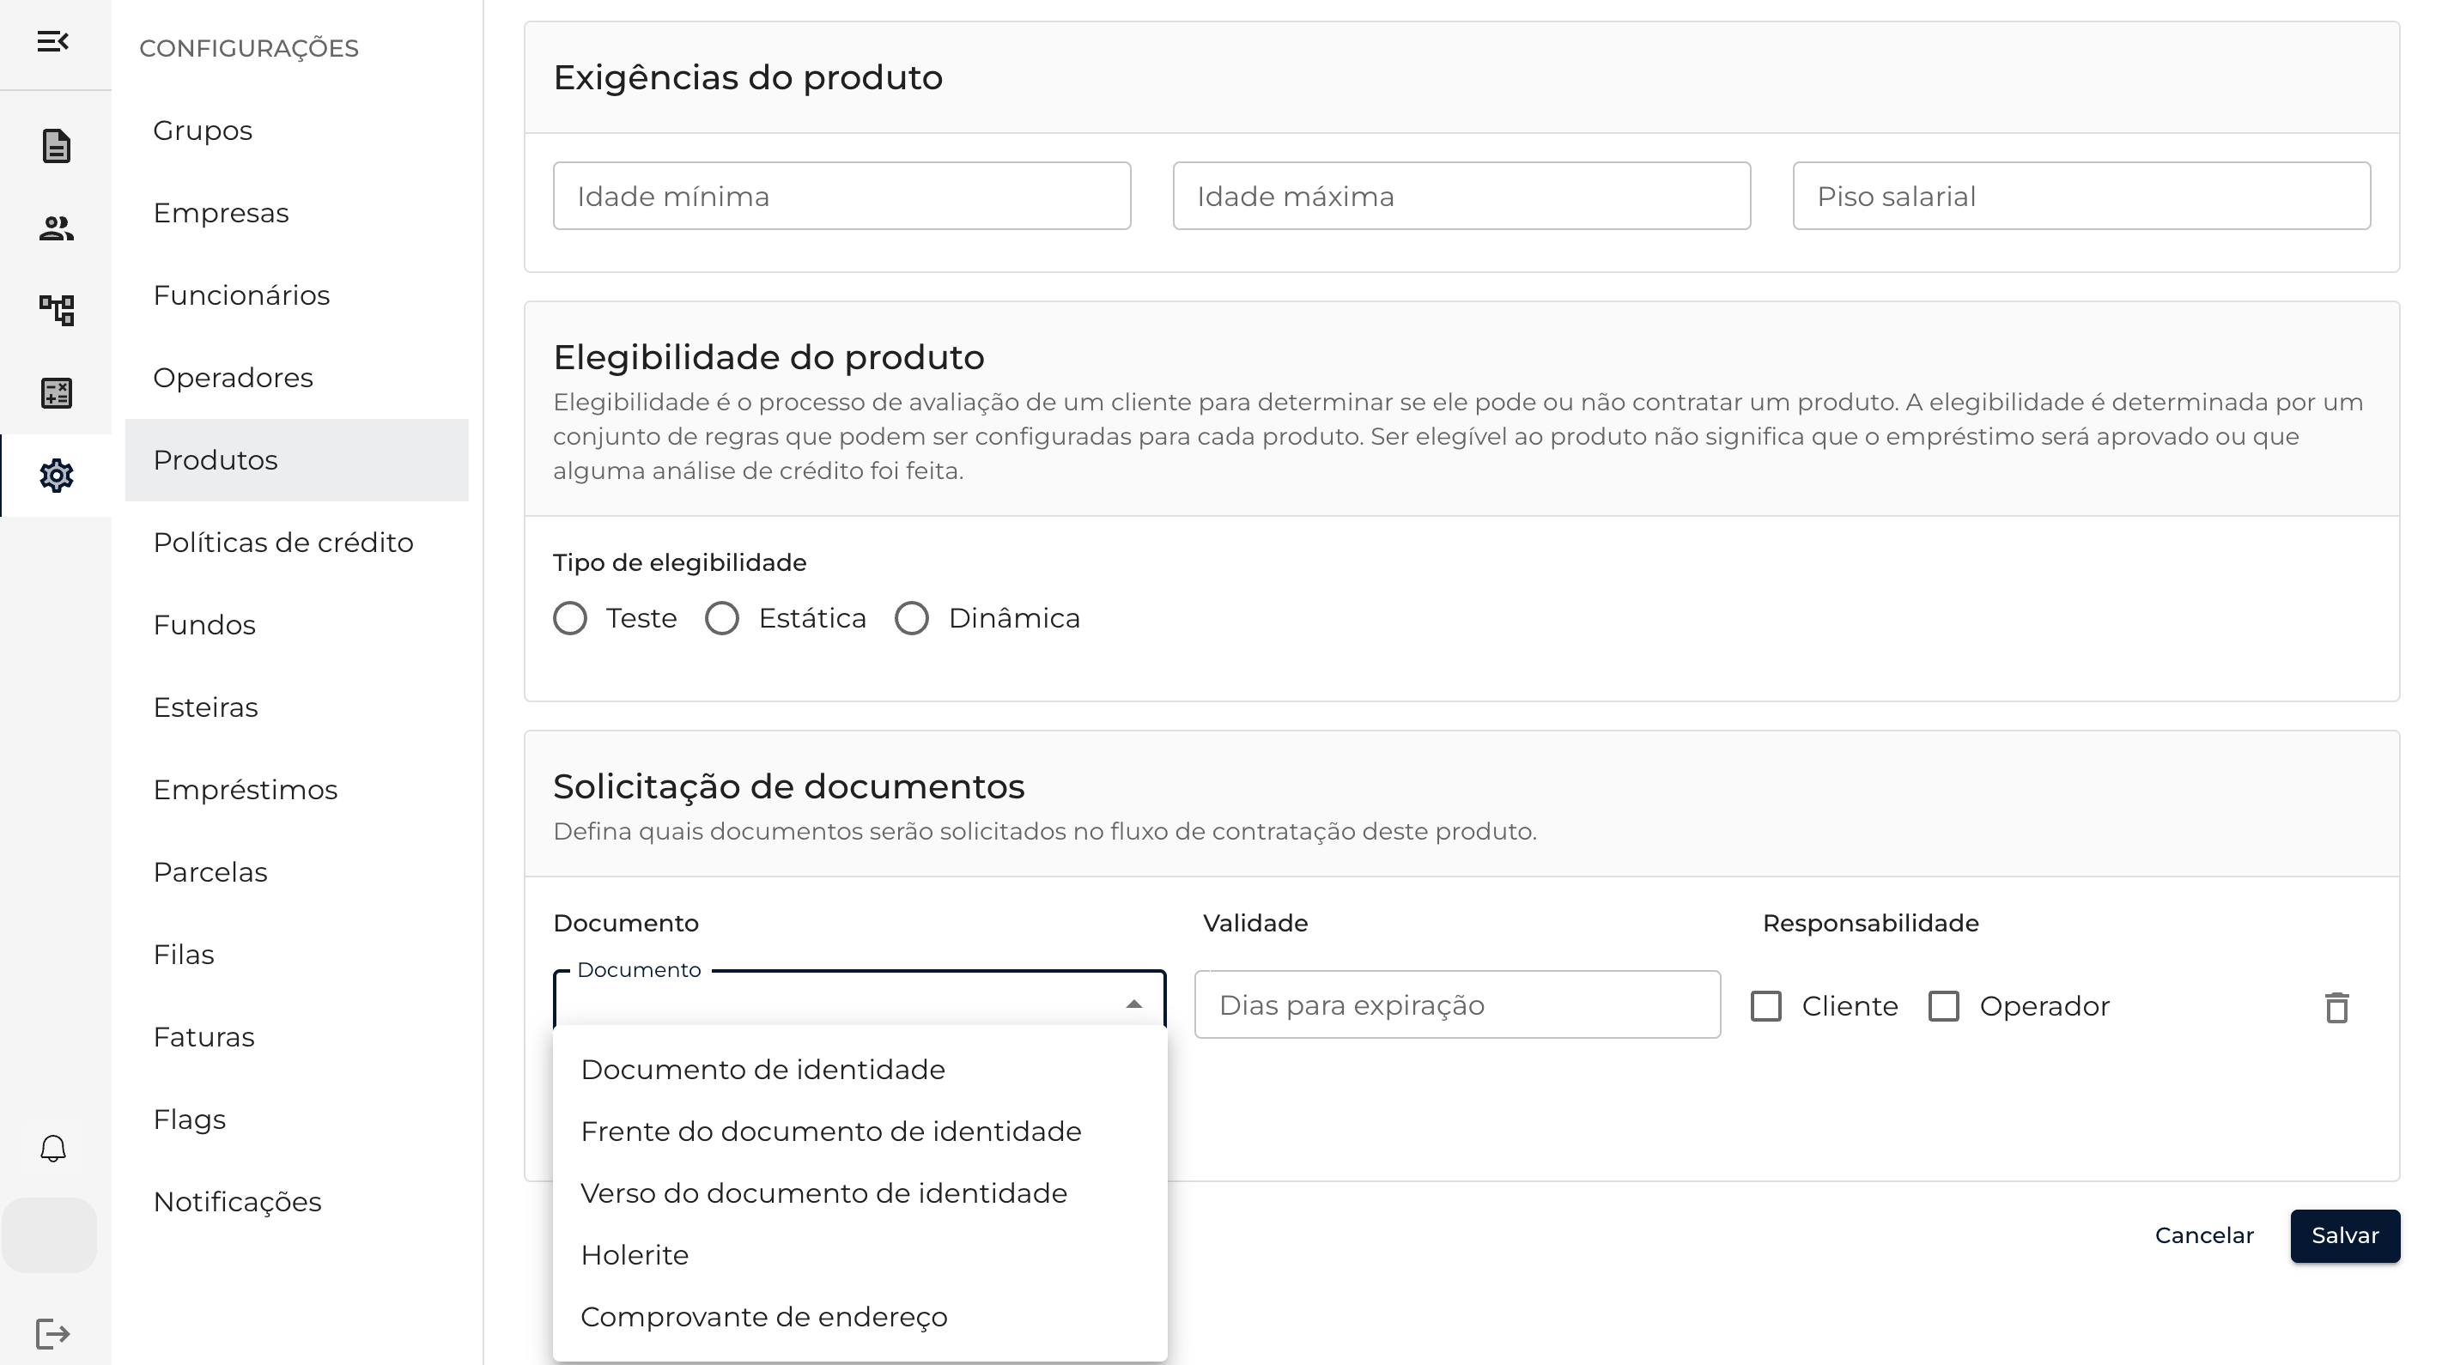Click into the Idade mínima field
2442x1365 pixels.
pyautogui.click(x=841, y=197)
